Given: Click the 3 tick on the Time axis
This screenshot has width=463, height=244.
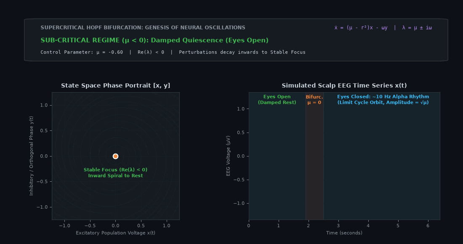Looking at the screenshot, I should pos(338,226).
